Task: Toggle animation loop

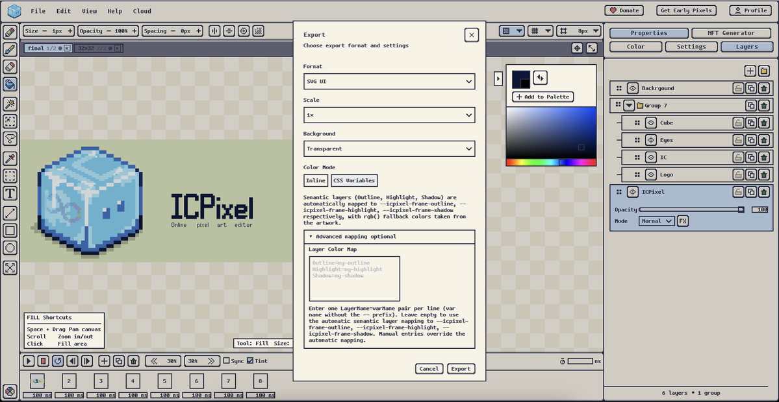Action: point(58,361)
